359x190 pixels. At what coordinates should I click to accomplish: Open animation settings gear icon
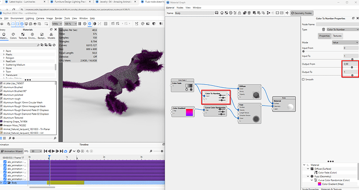point(78,151)
